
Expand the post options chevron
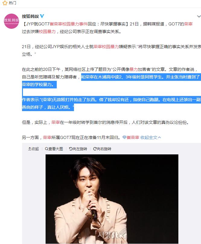coord(199,16)
